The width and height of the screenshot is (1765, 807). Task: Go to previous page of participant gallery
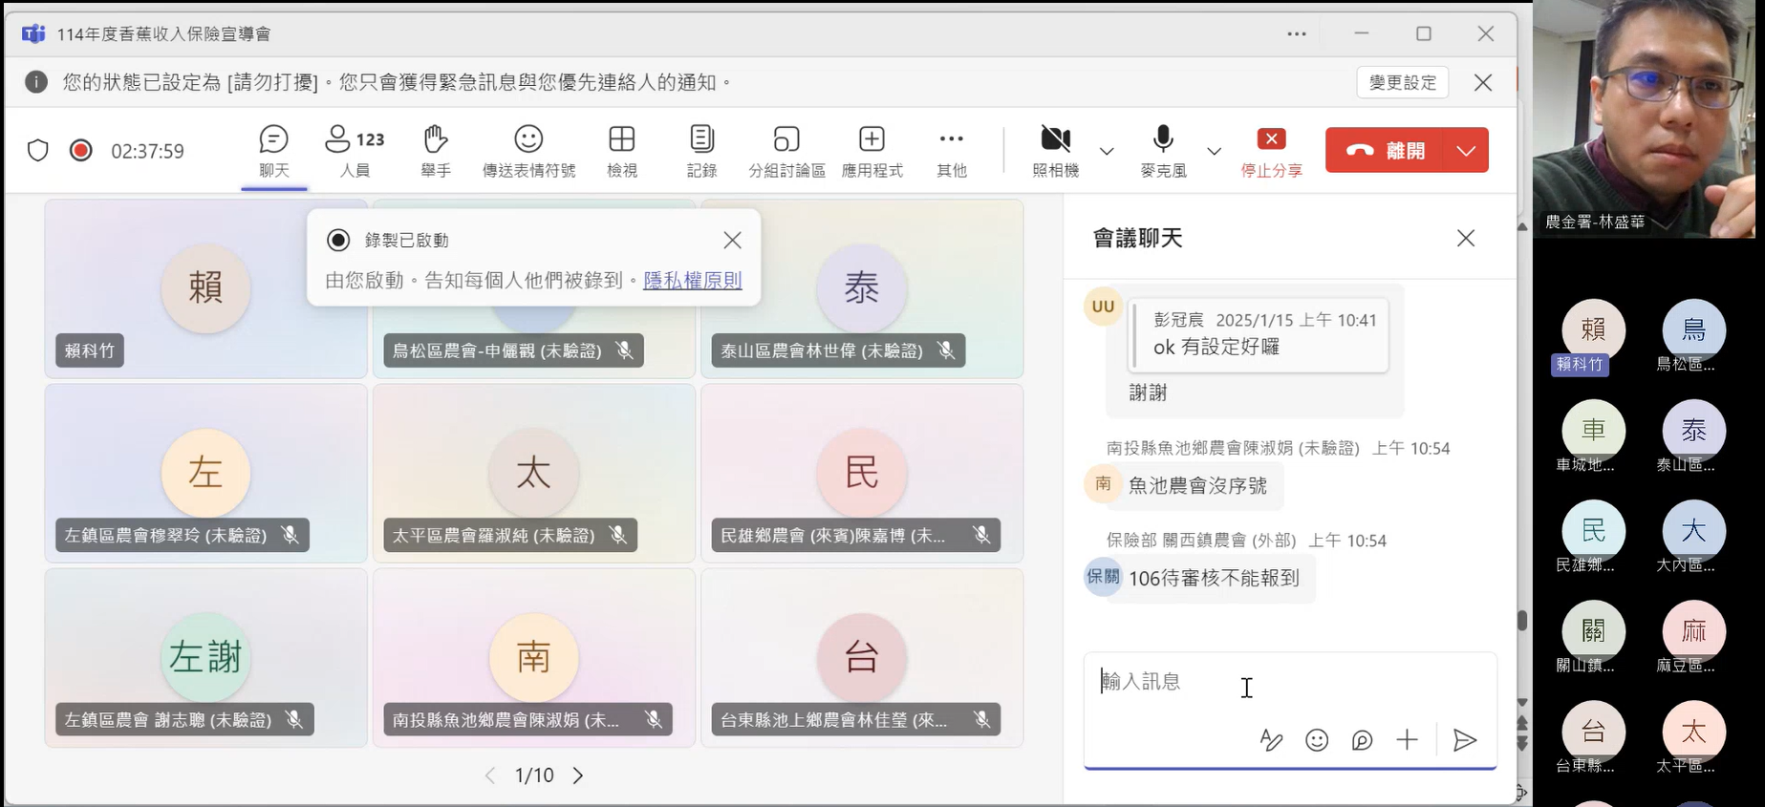[x=490, y=775]
